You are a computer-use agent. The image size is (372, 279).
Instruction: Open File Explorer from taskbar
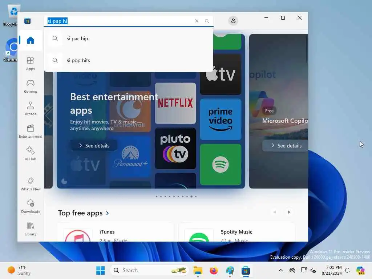click(x=198, y=270)
